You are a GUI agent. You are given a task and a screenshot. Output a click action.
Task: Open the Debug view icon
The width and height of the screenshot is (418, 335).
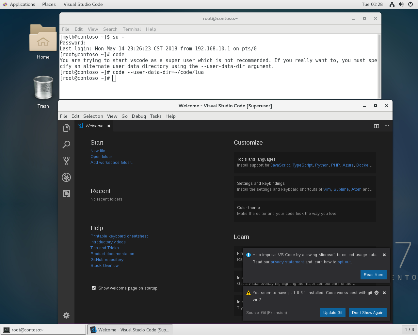click(x=66, y=177)
